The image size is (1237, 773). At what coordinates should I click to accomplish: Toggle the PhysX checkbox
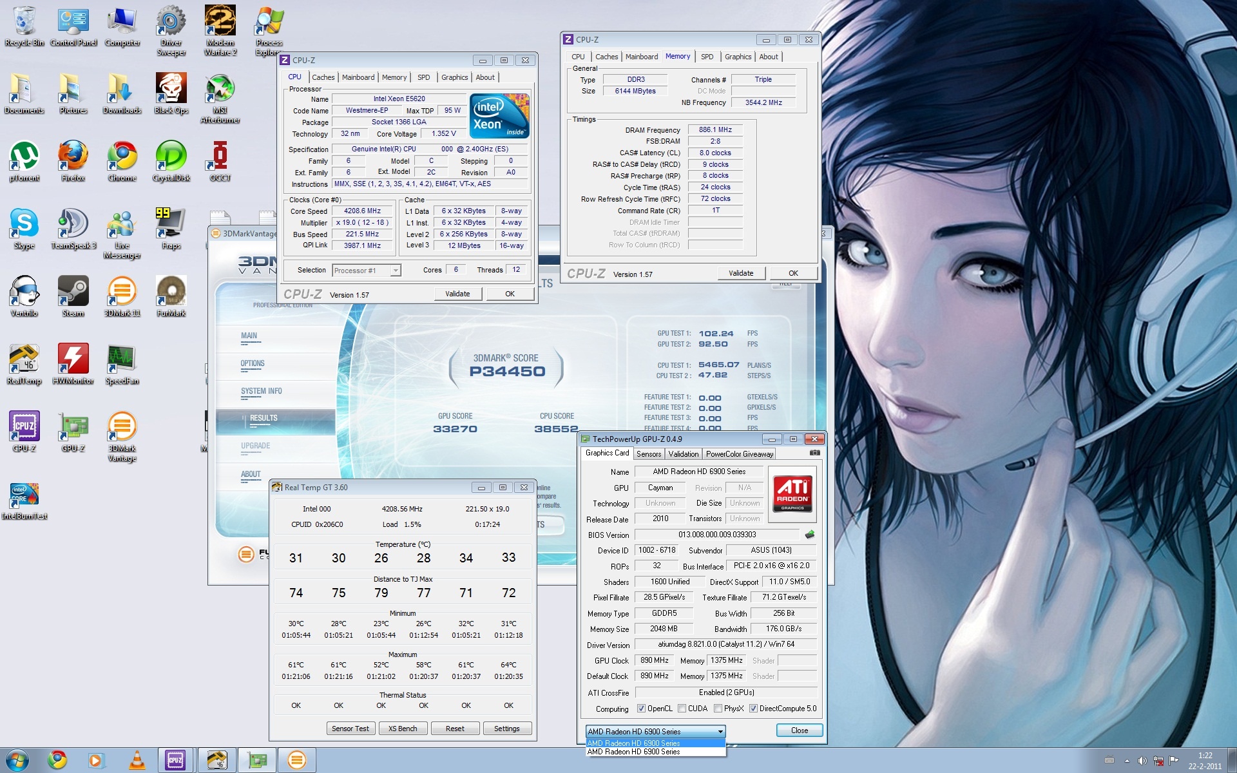click(718, 709)
